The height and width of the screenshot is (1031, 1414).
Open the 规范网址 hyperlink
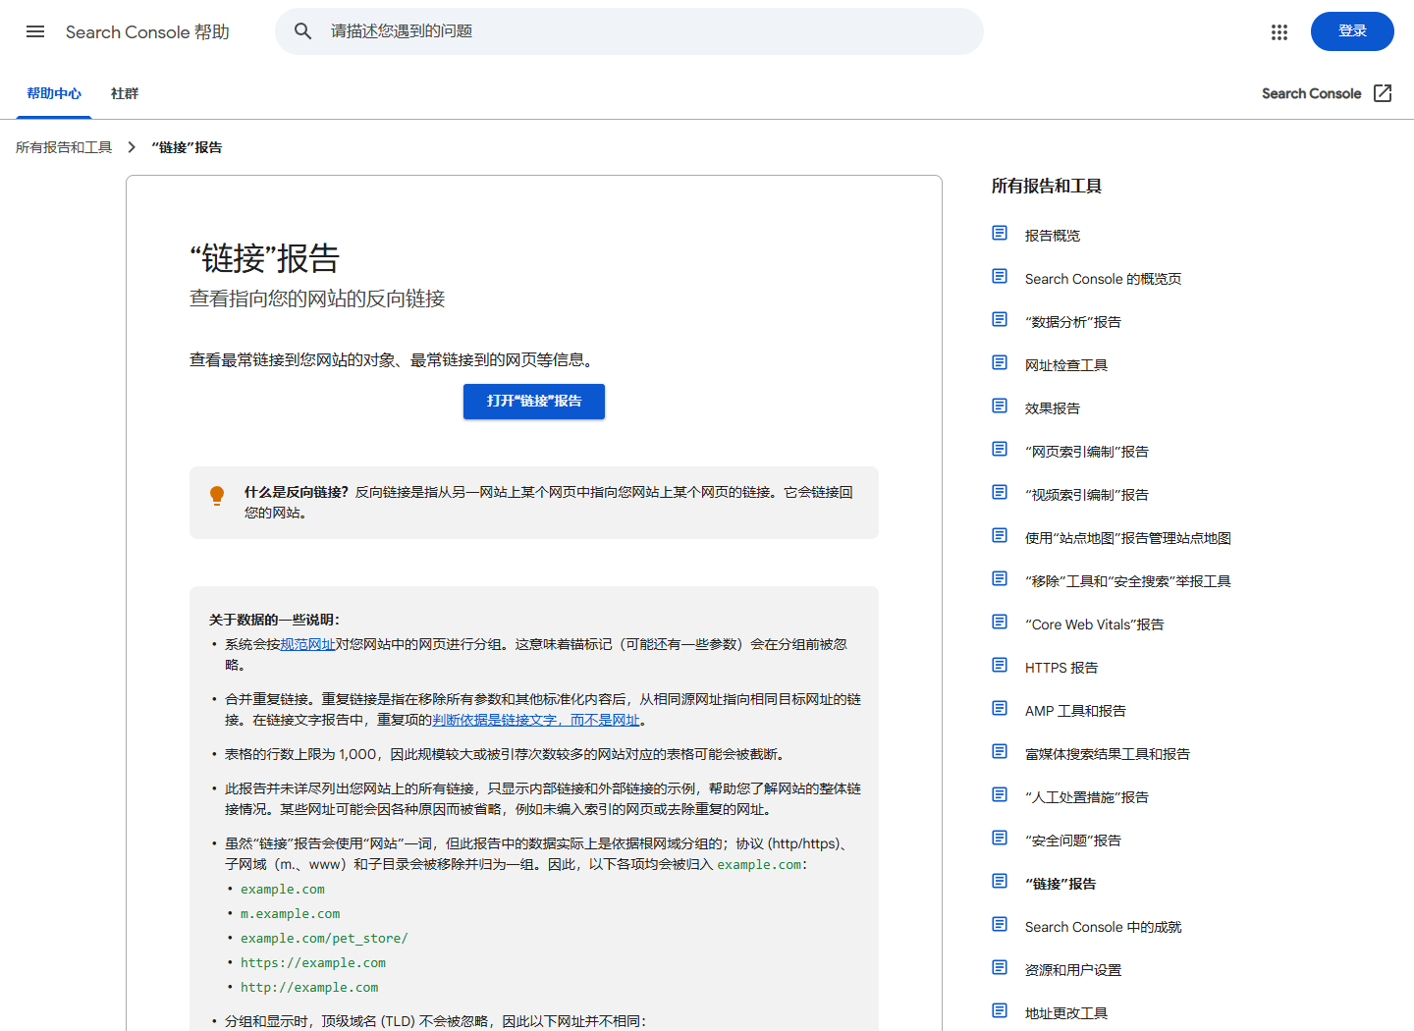[x=307, y=644]
